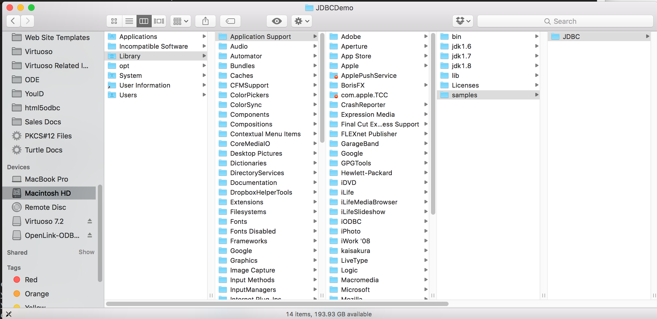Select the Microsoft folder
The width and height of the screenshot is (657, 319).
tap(378, 290)
